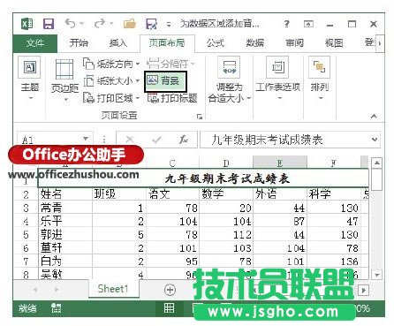Image resolution: width=394 pixels, height=326 pixels.
Task: Select row 5 header
Action: [26, 235]
